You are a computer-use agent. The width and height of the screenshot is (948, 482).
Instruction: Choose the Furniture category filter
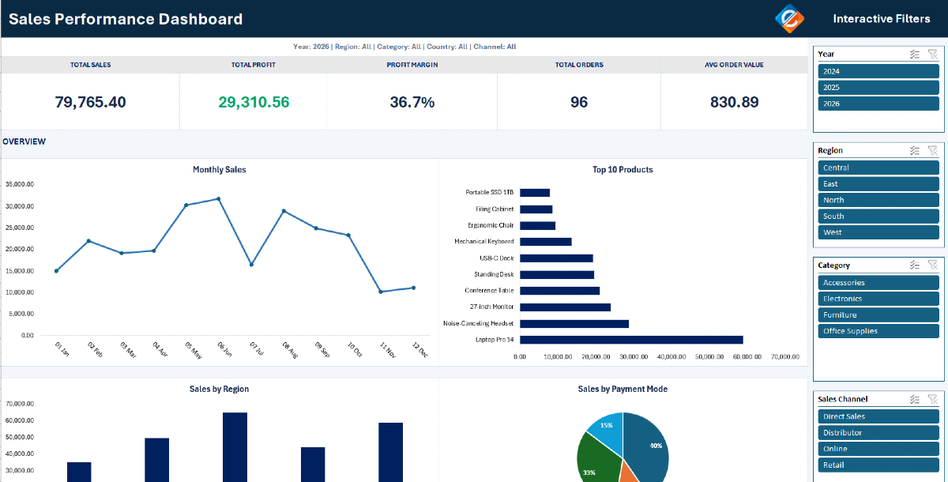pos(878,315)
